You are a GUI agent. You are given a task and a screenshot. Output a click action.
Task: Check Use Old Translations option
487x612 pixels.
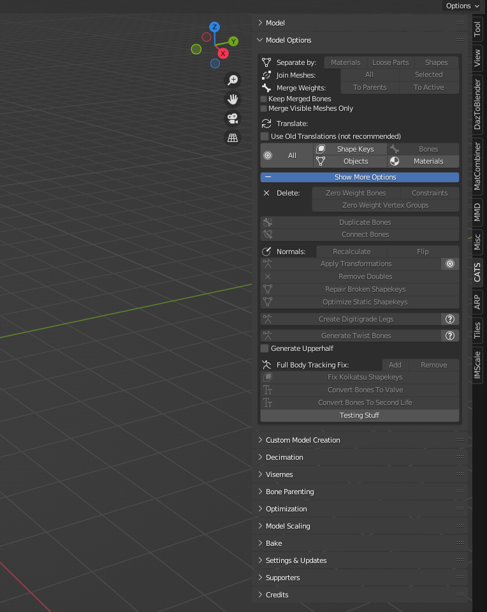tap(265, 136)
